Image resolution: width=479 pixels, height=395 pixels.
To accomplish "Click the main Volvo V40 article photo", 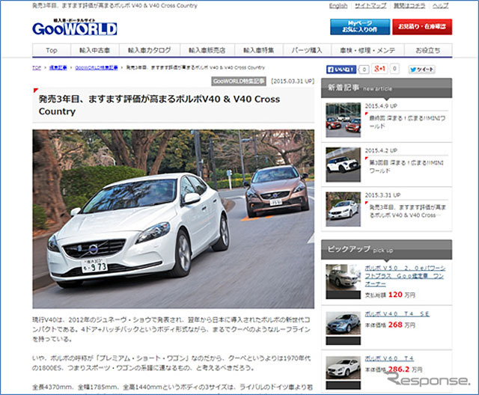I will click(x=173, y=219).
